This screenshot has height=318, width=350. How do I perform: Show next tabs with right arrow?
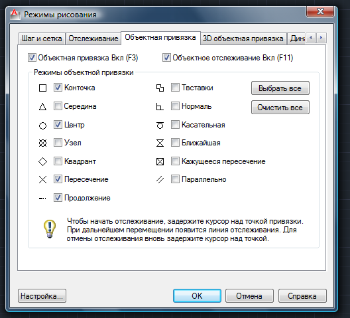point(321,38)
